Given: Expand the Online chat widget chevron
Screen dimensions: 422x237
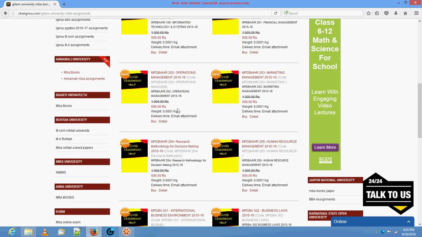Looking at the screenshot, I should pyautogui.click(x=408, y=222).
